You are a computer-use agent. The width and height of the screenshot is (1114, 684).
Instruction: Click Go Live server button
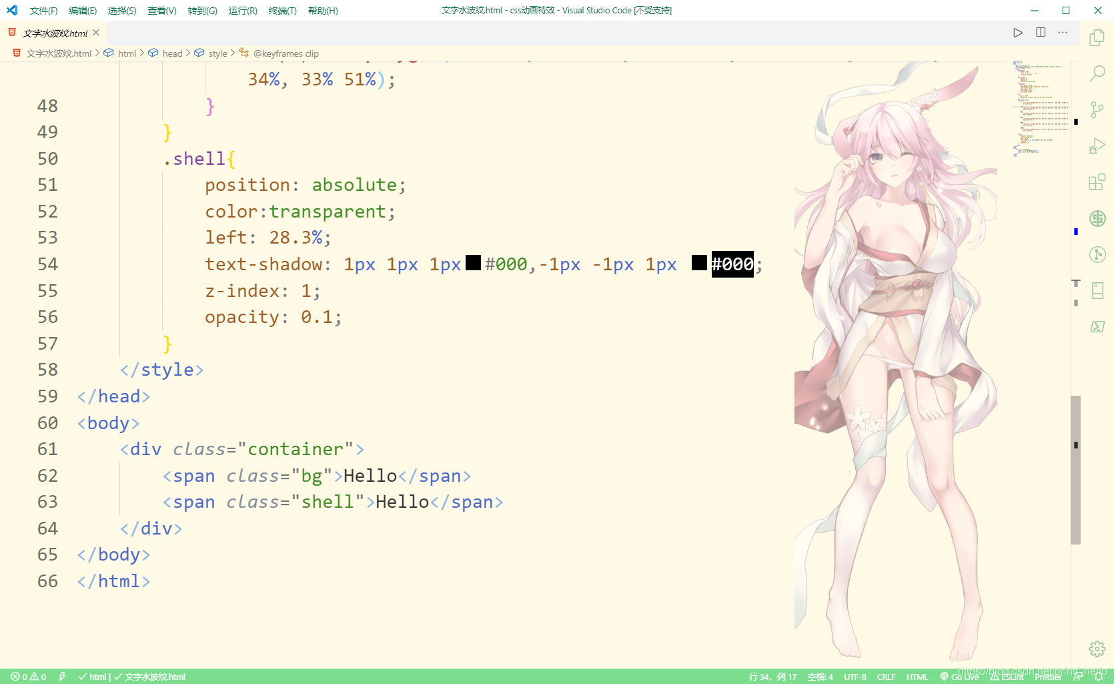(959, 677)
